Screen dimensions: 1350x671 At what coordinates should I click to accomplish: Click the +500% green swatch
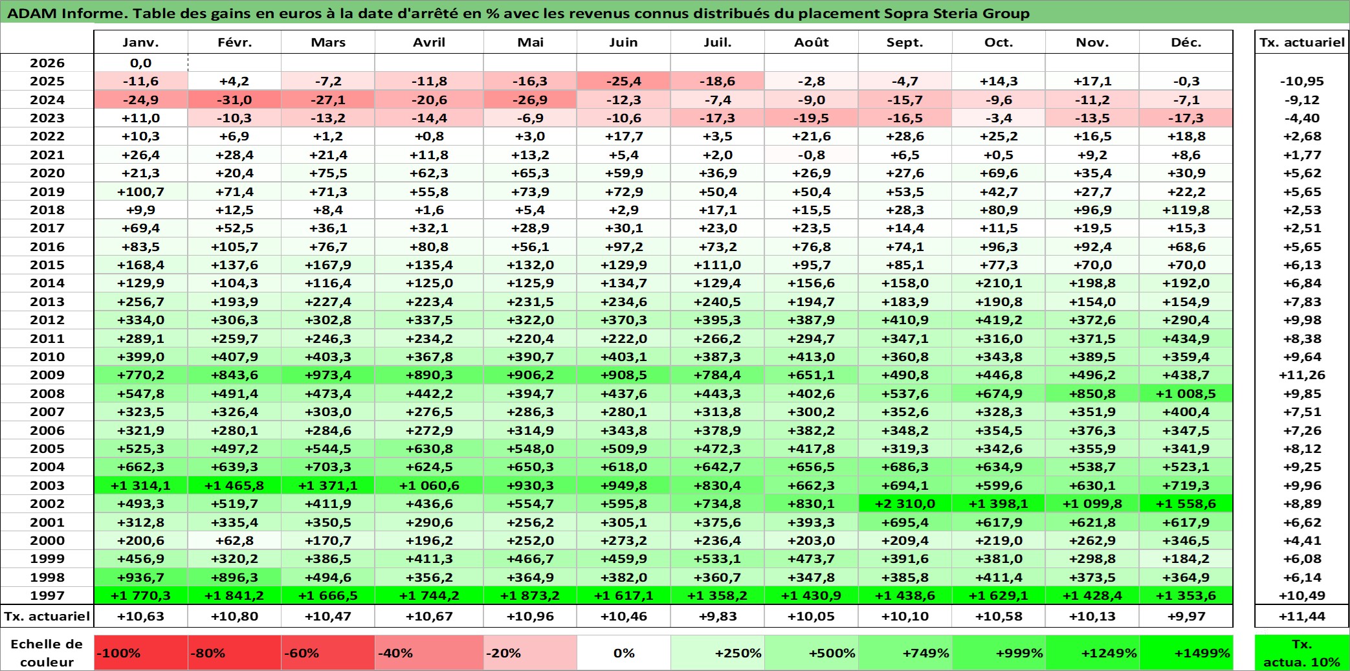(x=812, y=653)
